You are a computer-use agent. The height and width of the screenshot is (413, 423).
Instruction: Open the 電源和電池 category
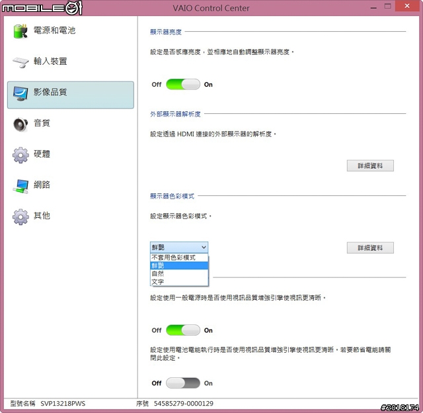click(x=71, y=31)
